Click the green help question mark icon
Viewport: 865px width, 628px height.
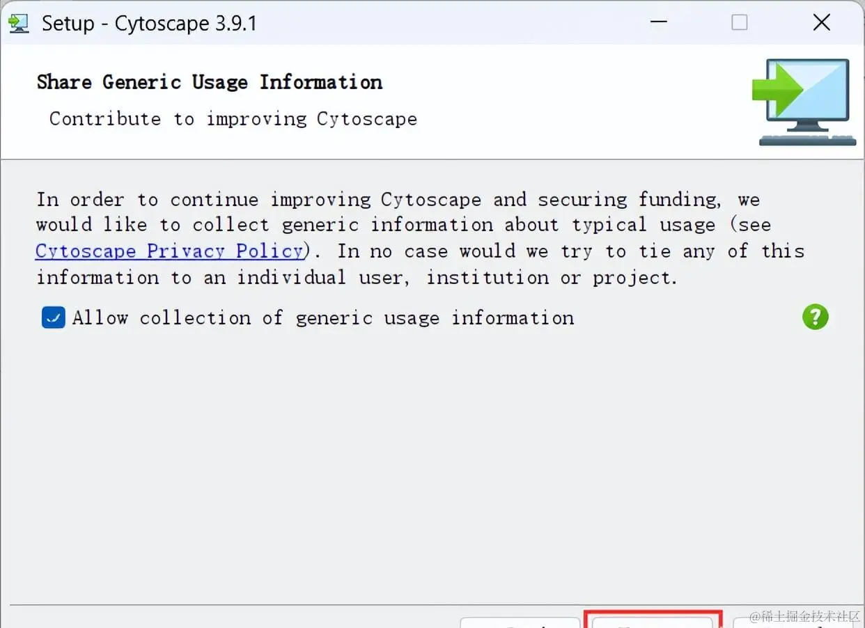[815, 317]
